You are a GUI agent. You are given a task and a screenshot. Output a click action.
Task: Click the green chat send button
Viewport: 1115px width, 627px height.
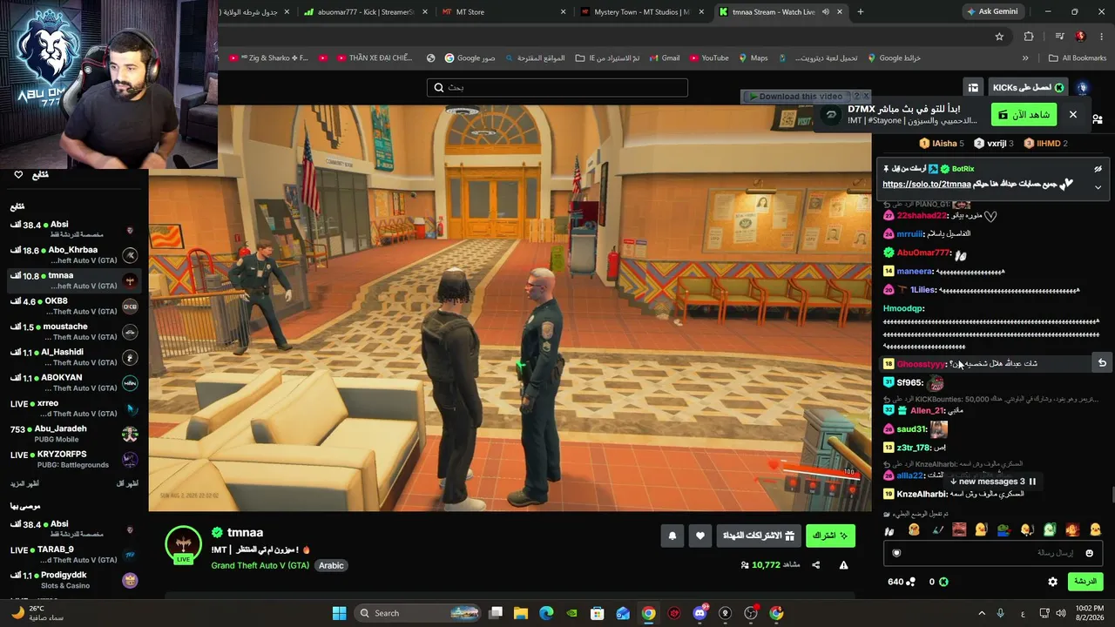[1085, 582]
